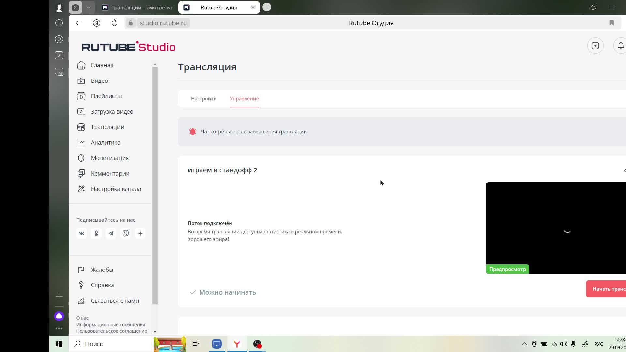Open the Видео section icon

point(81,81)
